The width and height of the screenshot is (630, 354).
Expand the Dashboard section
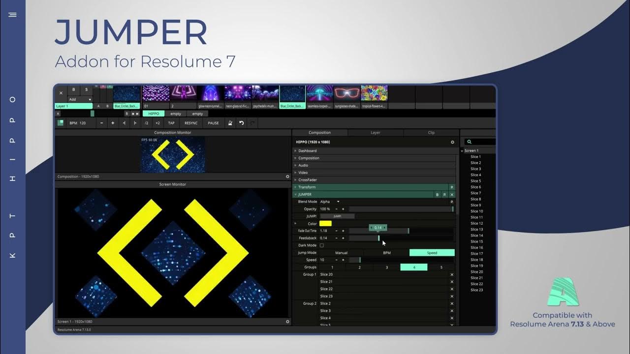click(375, 151)
